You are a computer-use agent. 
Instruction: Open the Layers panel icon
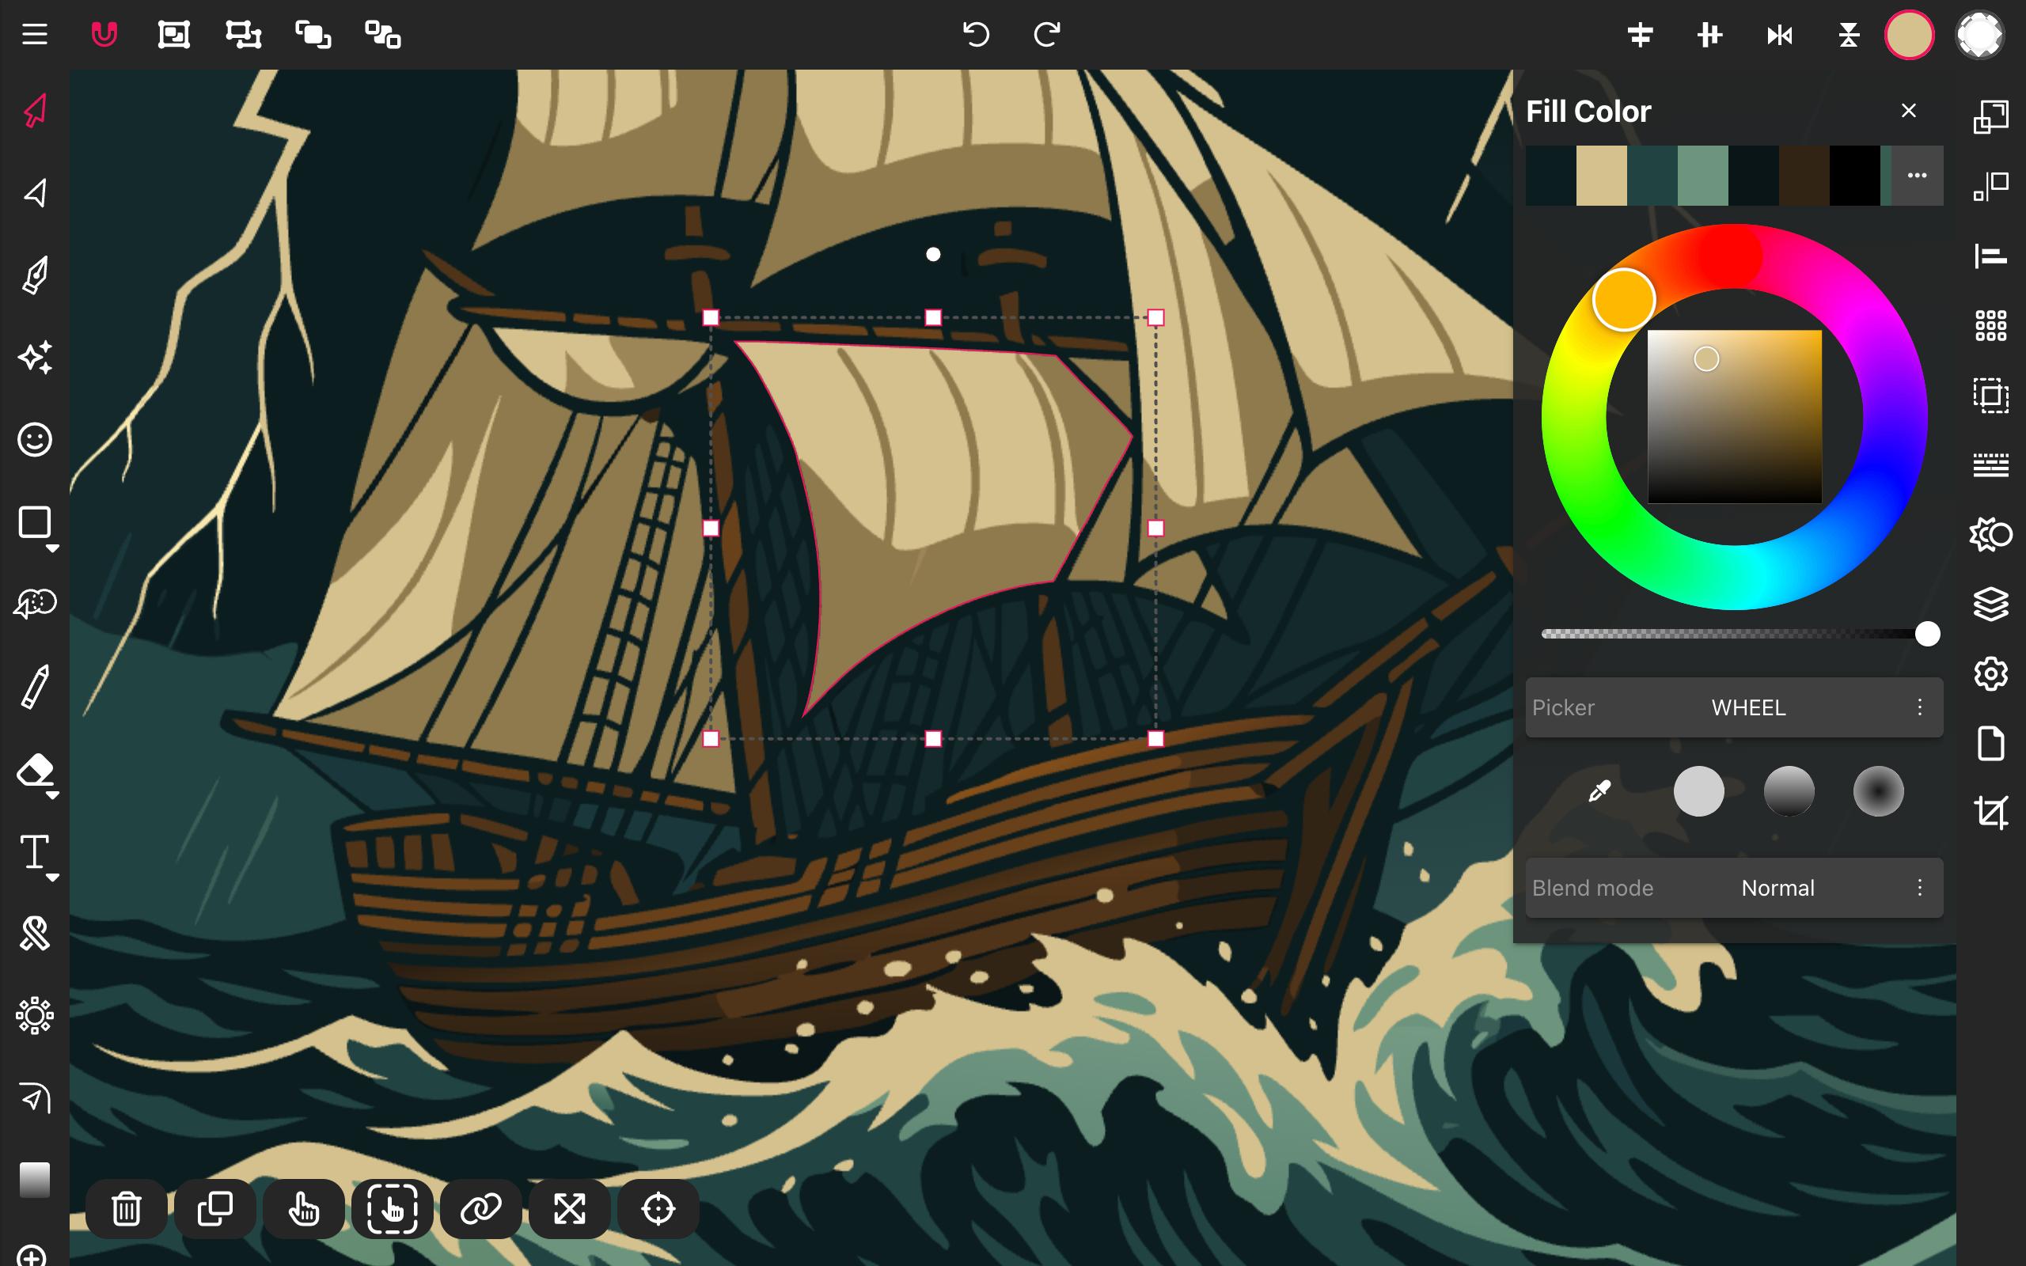(1990, 603)
